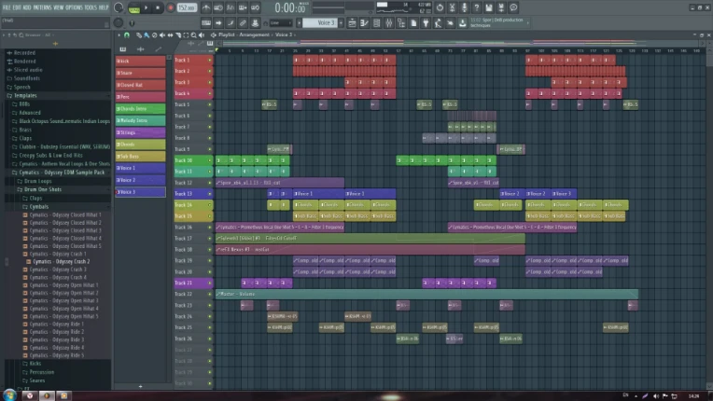Viewport: 713px width, 401px height.
Task: Open the plugin picker plug icon
Action: (x=426, y=22)
